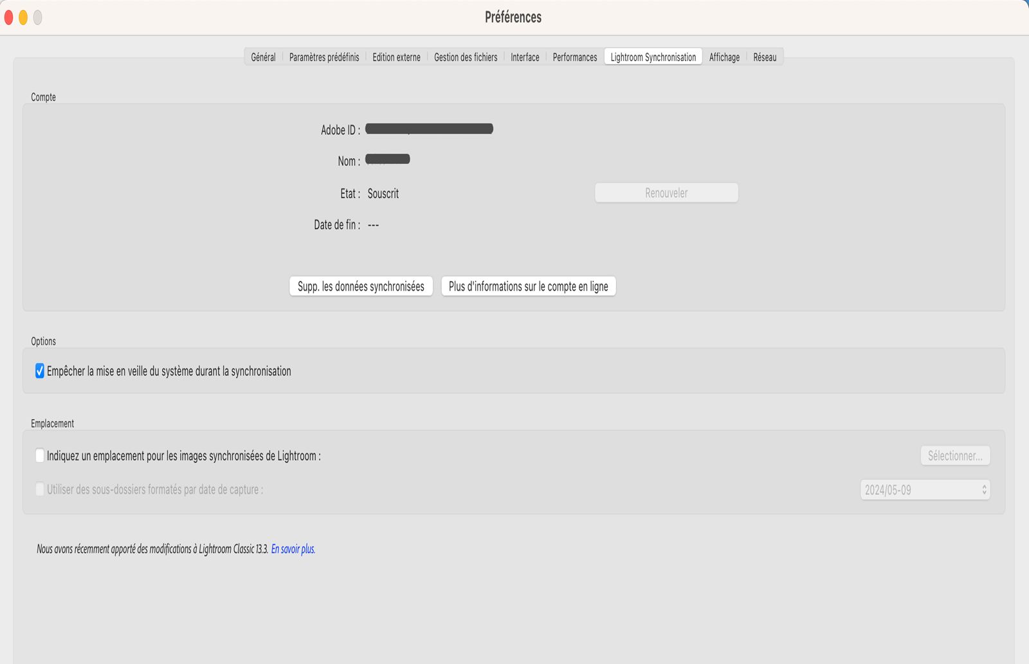
Task: Select the Performances tab
Action: tap(574, 57)
